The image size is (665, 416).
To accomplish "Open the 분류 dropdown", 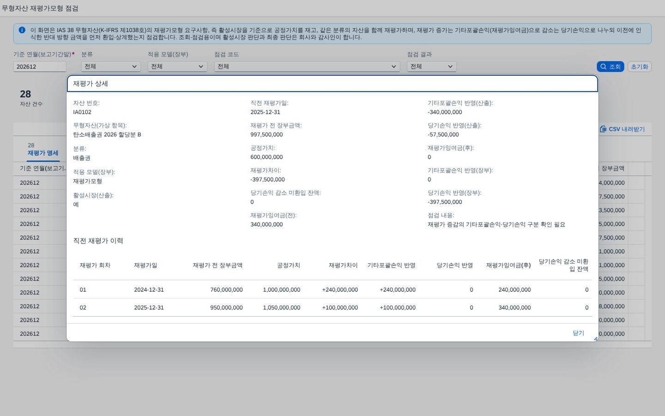I will pyautogui.click(x=111, y=67).
